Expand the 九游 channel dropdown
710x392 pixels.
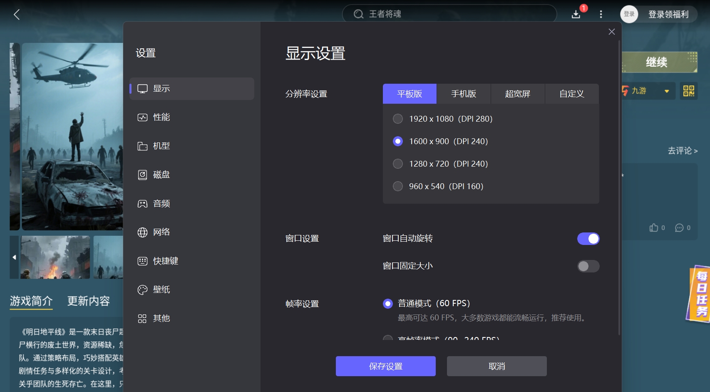coord(667,91)
